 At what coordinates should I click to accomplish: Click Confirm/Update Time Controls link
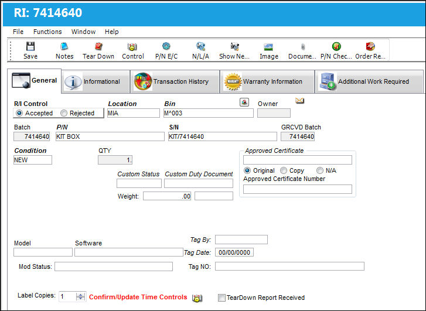[138, 297]
